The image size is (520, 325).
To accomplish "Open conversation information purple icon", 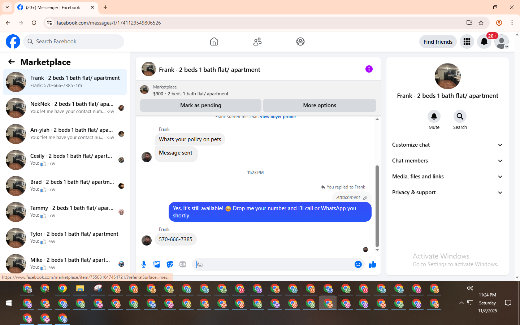I will [x=369, y=69].
